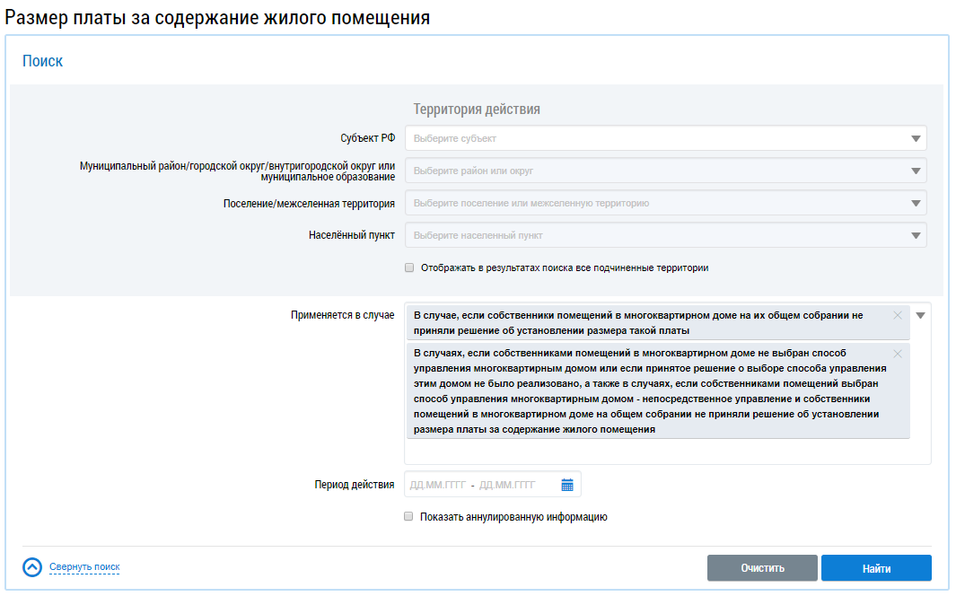Click the start date input field
The height and width of the screenshot is (605, 956).
[x=437, y=485]
